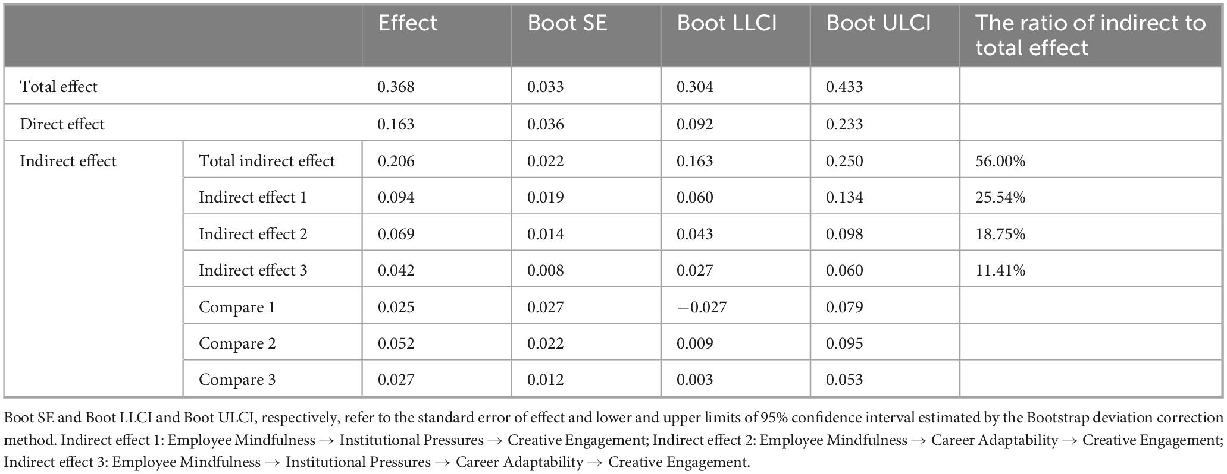
Task: Click the Indirect effect 2 label
Action: [x=253, y=234]
